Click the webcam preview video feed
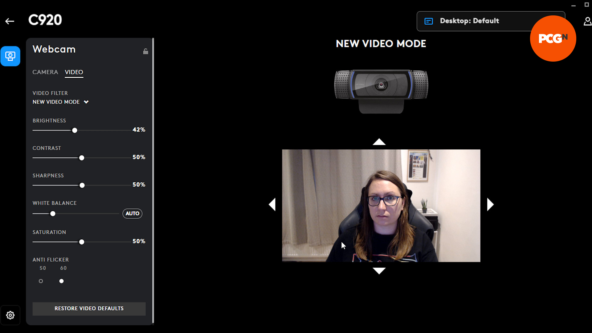 tap(381, 205)
